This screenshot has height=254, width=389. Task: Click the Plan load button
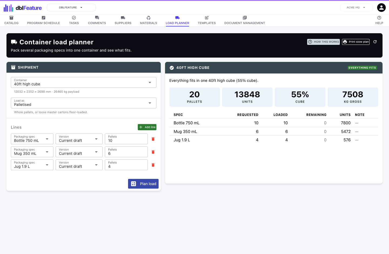pyautogui.click(x=143, y=184)
